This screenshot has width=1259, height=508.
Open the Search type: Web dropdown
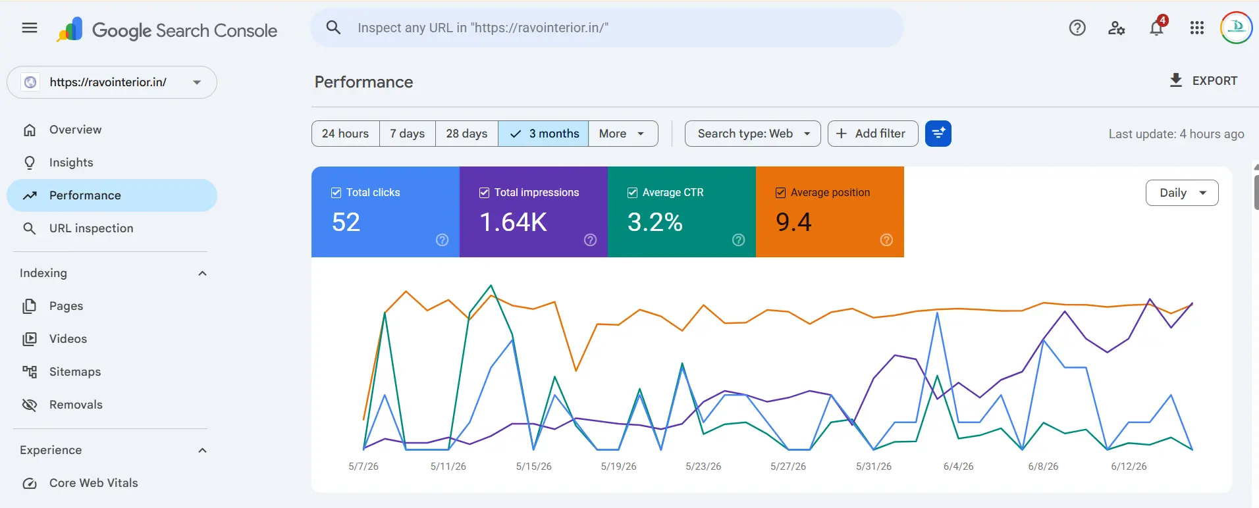point(753,134)
